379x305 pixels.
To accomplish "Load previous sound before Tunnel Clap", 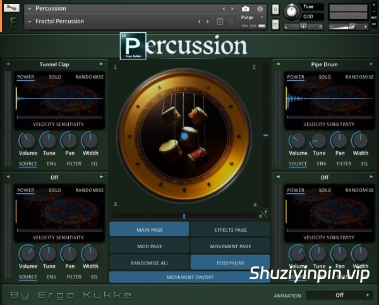I will (8, 64).
